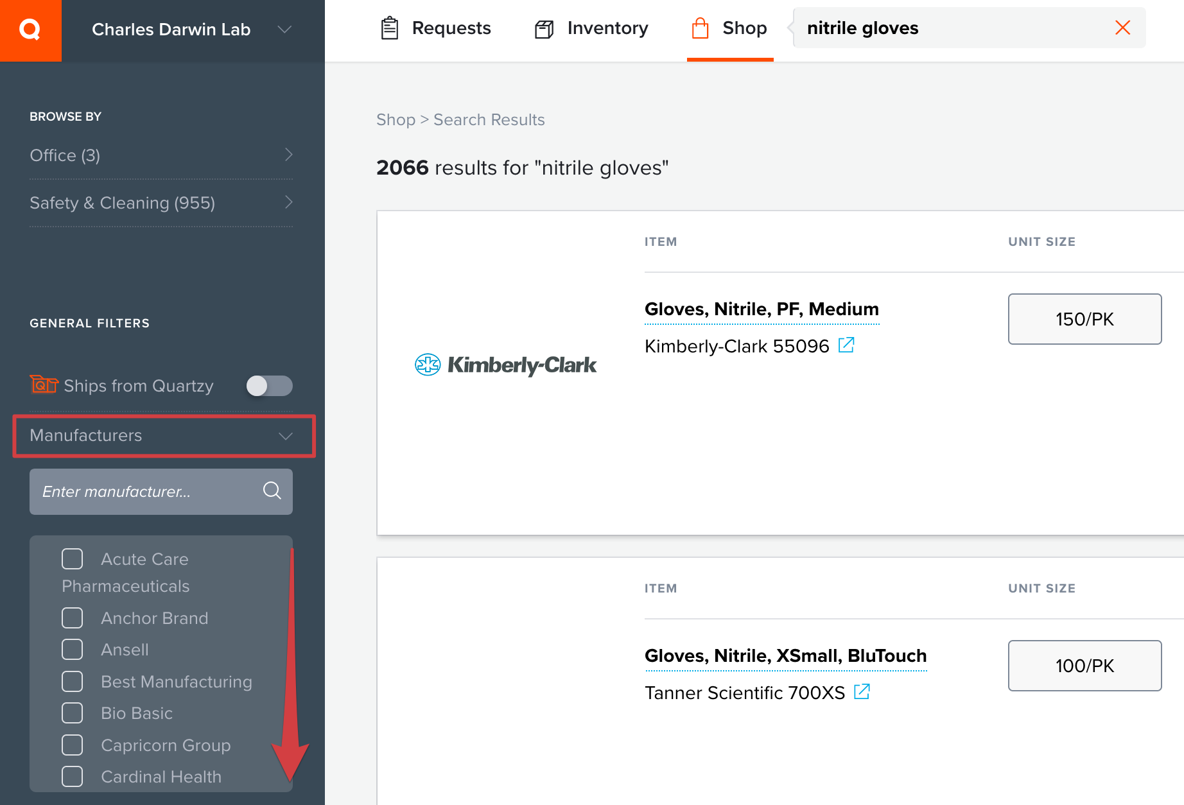This screenshot has height=805, width=1184.
Task: Open the Charles Darwin Lab dropdown
Action: coord(193,30)
